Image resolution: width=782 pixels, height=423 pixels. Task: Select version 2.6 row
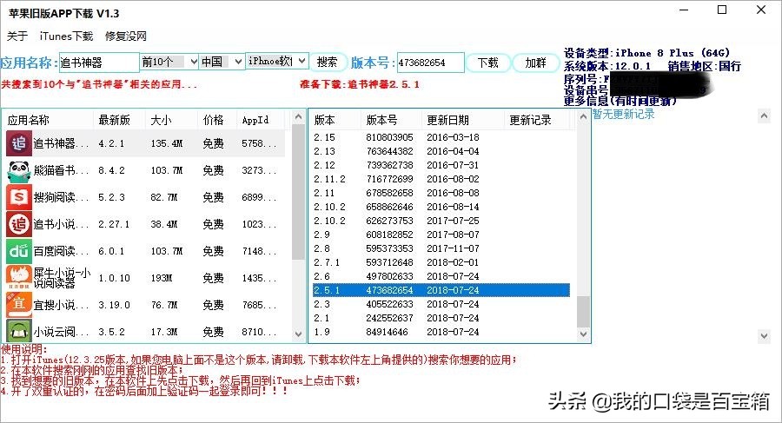click(x=441, y=276)
